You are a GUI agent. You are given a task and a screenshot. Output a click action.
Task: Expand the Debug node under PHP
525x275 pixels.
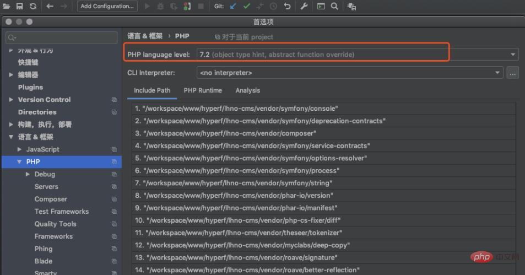coord(28,174)
